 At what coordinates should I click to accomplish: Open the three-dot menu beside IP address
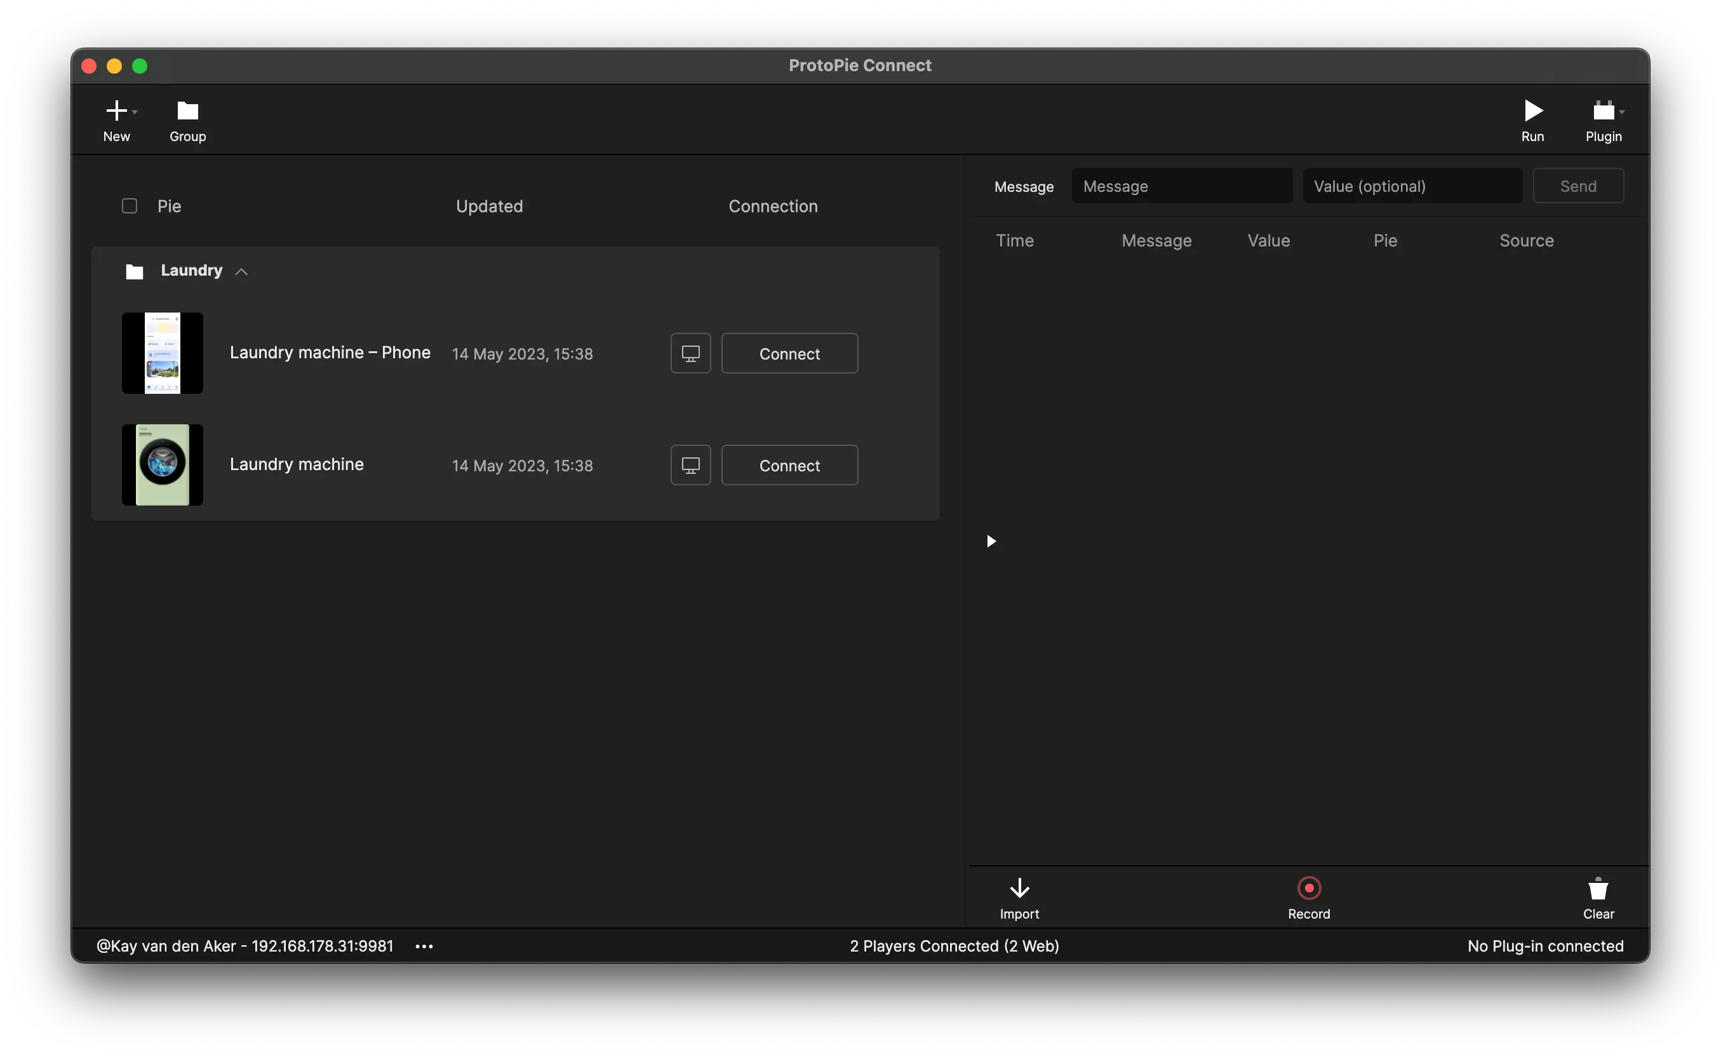424,946
